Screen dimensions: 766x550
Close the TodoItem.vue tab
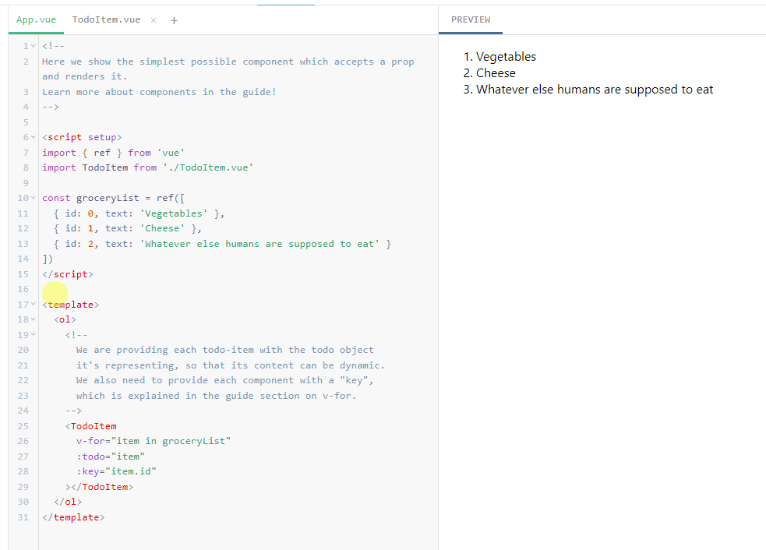(x=154, y=20)
